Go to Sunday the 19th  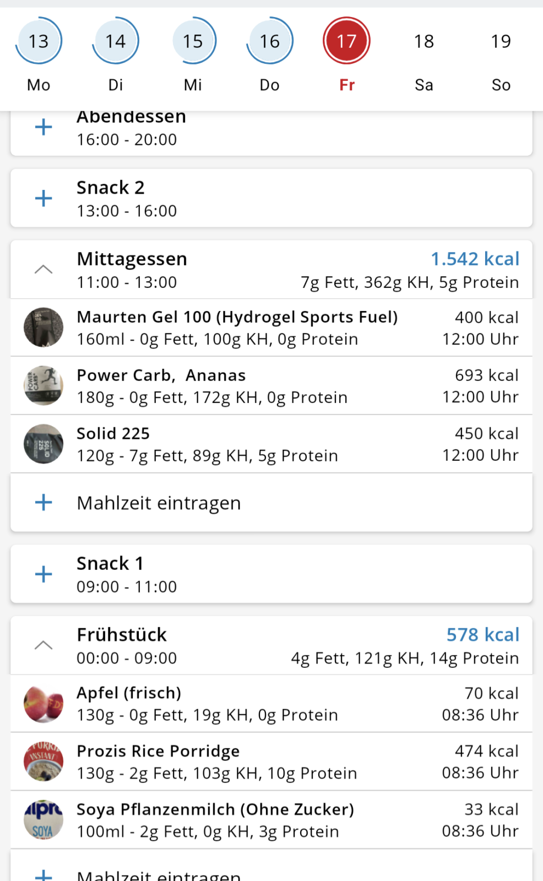pos(501,41)
